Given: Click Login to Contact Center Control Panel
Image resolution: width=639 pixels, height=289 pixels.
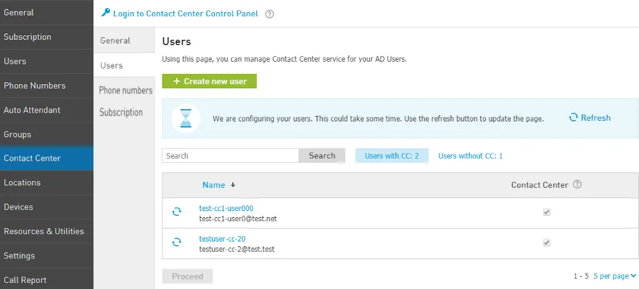Looking at the screenshot, I should pyautogui.click(x=186, y=14).
